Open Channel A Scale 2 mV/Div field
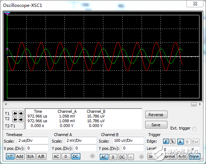The width and height of the screenshot is (206, 164). pyautogui.click(x=81, y=140)
